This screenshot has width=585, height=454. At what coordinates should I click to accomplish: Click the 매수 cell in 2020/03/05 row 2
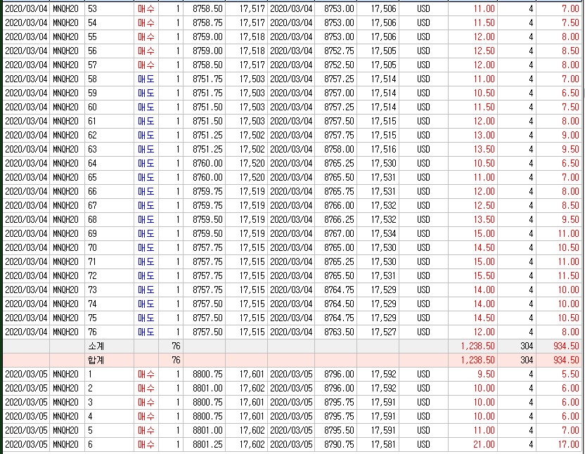(x=146, y=389)
